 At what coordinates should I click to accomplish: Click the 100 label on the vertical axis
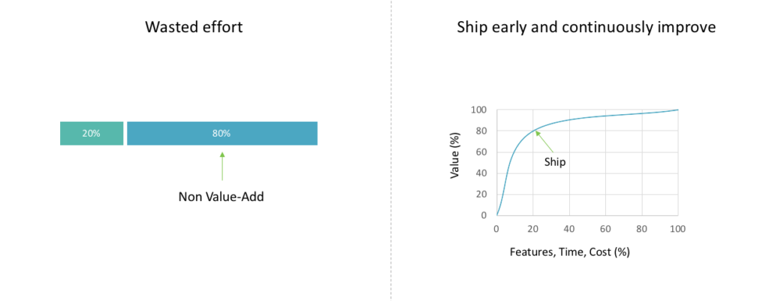click(x=479, y=110)
